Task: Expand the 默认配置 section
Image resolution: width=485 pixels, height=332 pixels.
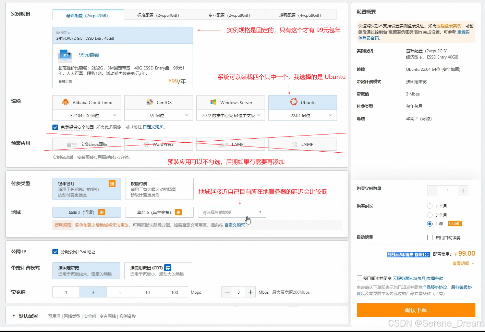Action: pos(14,316)
